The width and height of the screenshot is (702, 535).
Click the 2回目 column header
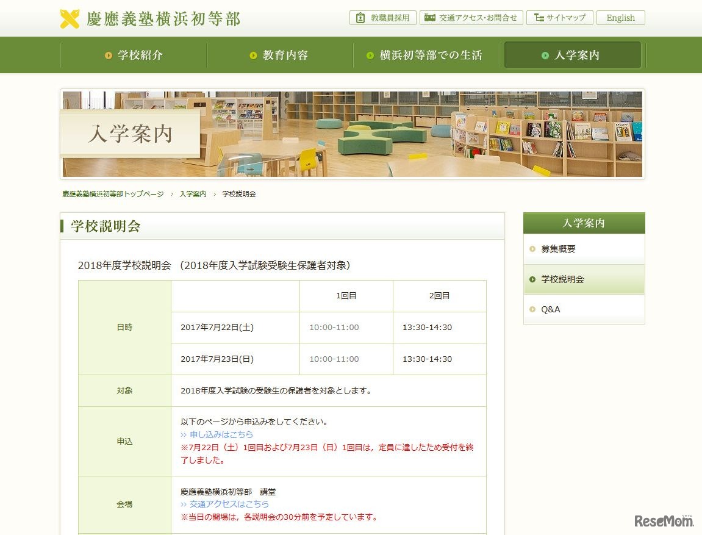[439, 296]
